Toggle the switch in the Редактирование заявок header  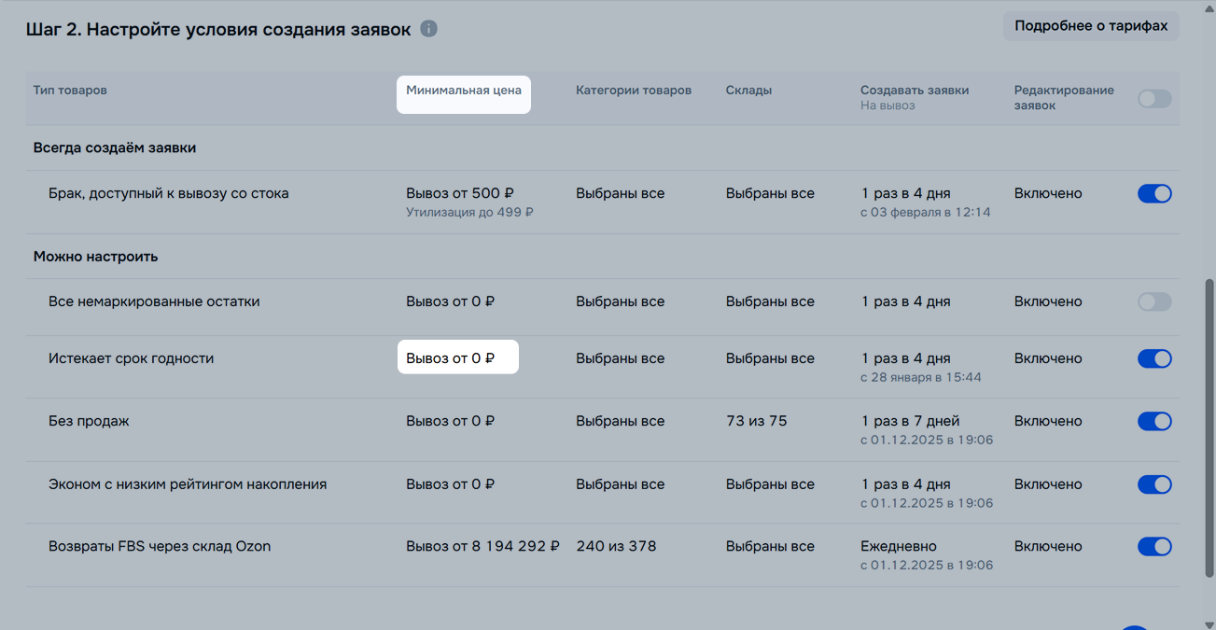[x=1154, y=99]
